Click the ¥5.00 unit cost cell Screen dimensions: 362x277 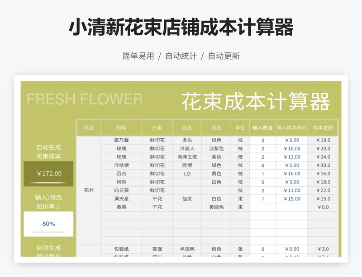291,165
